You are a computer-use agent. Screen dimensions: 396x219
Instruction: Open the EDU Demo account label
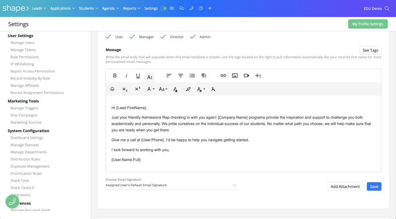click(373, 9)
